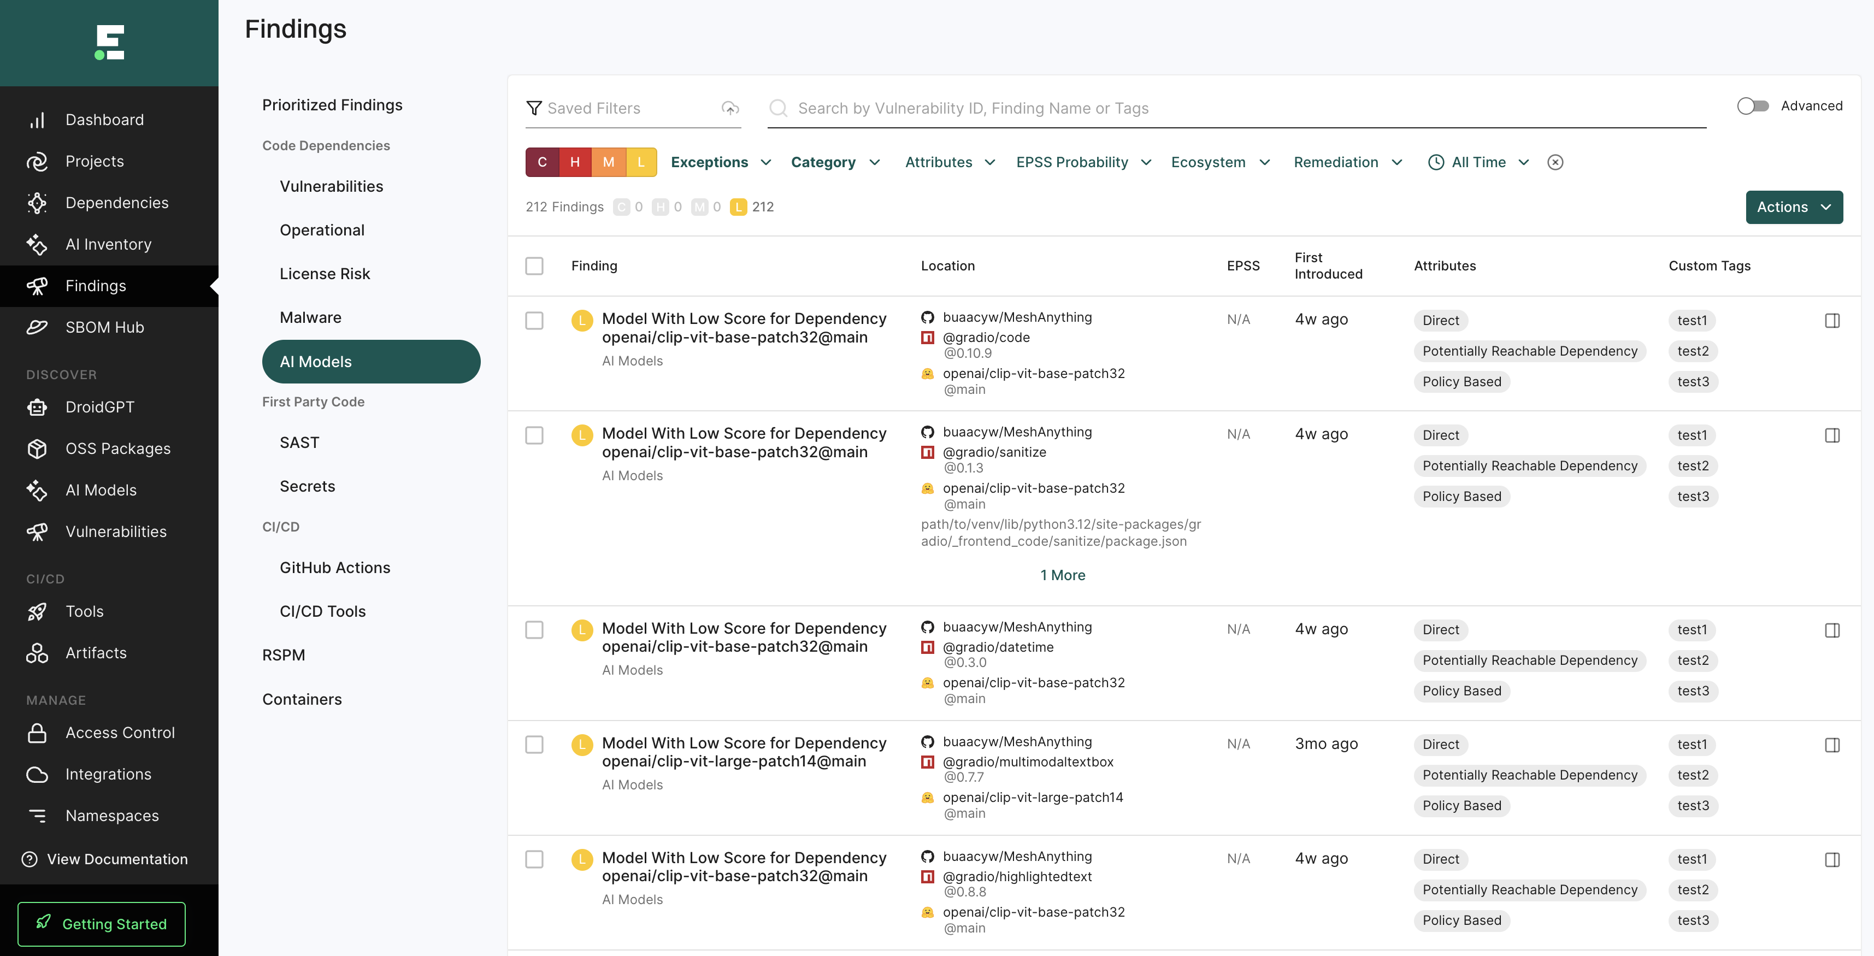The image size is (1874, 956).
Task: Click the Discover AI Models icon
Action: click(x=37, y=491)
